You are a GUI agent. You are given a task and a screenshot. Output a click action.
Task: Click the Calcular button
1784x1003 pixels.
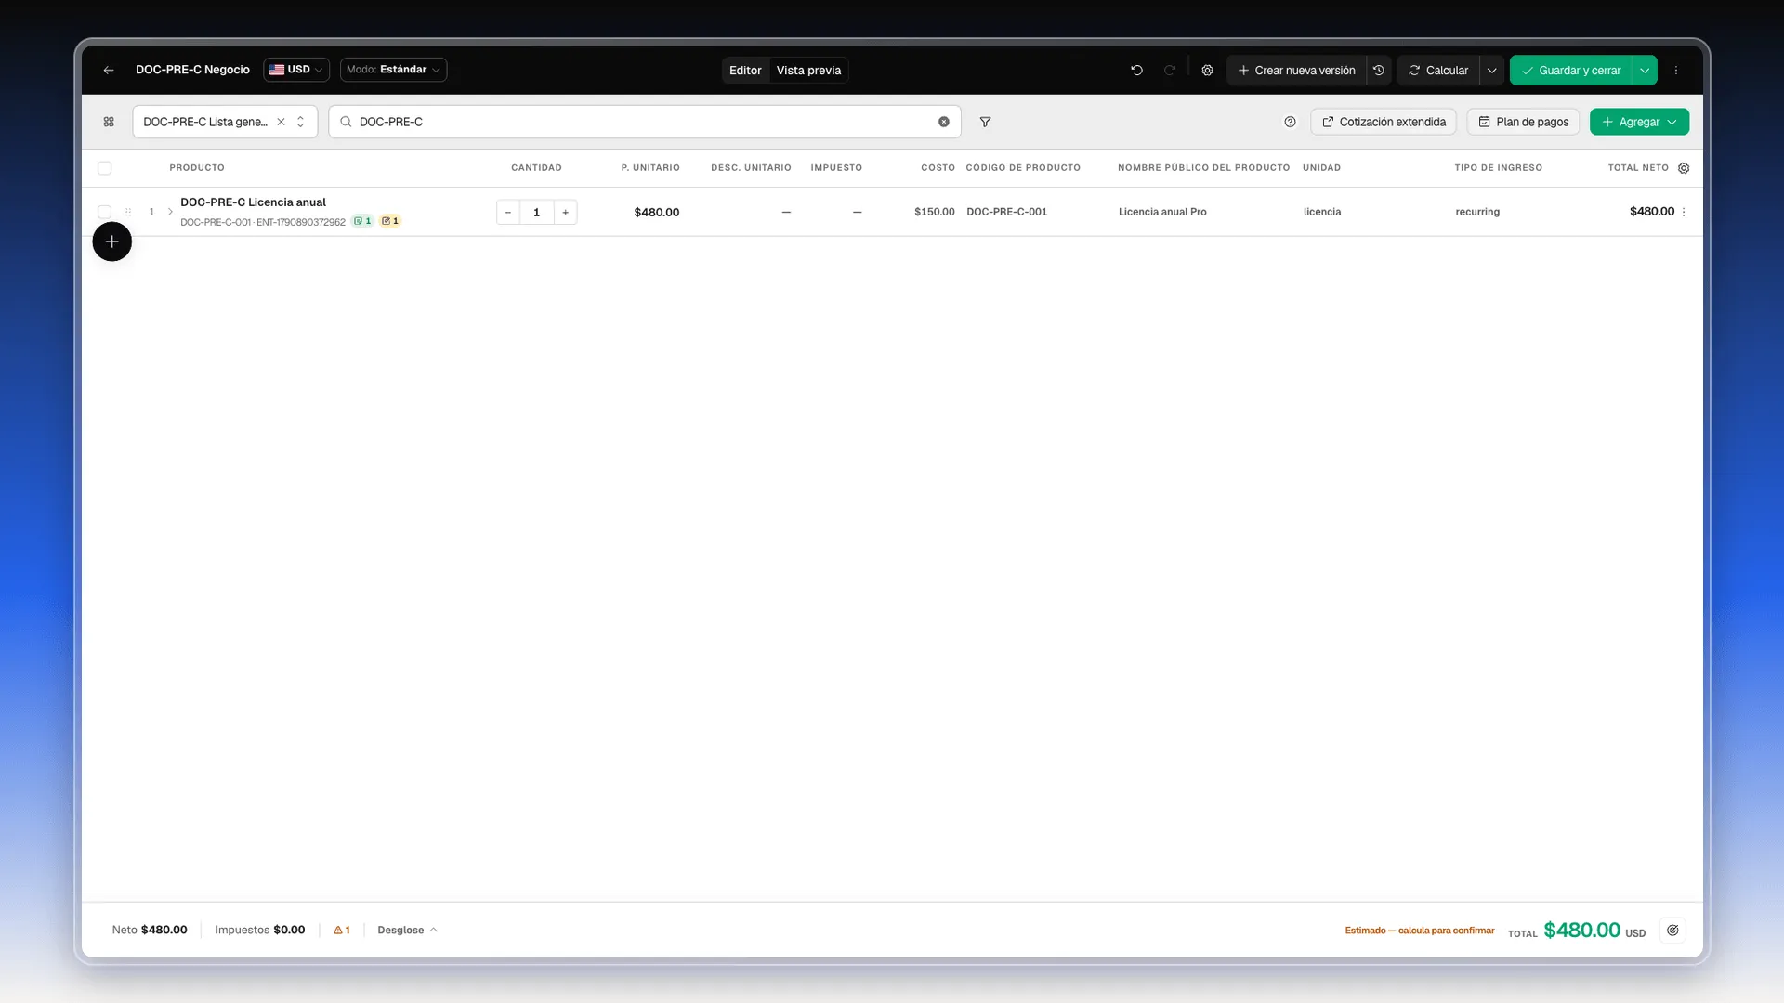click(x=1438, y=71)
